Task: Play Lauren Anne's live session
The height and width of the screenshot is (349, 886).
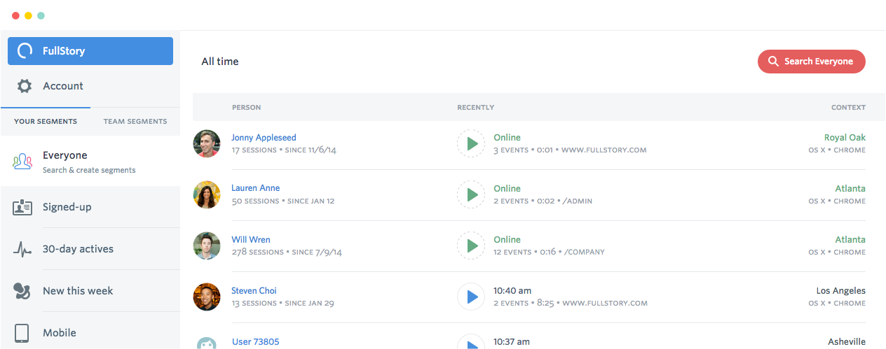Action: pyautogui.click(x=471, y=194)
